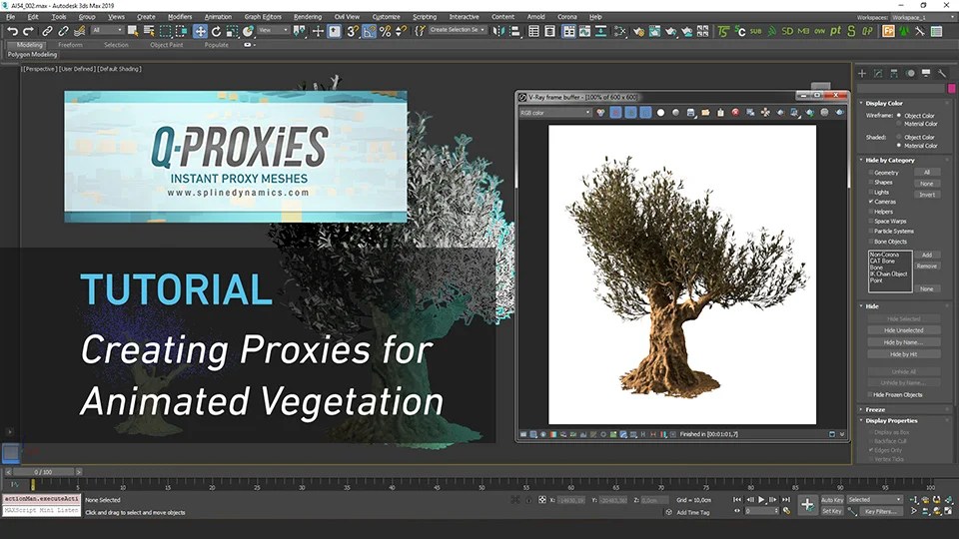Click the orange FP plugin icon
959x539 pixels.
[x=888, y=31]
